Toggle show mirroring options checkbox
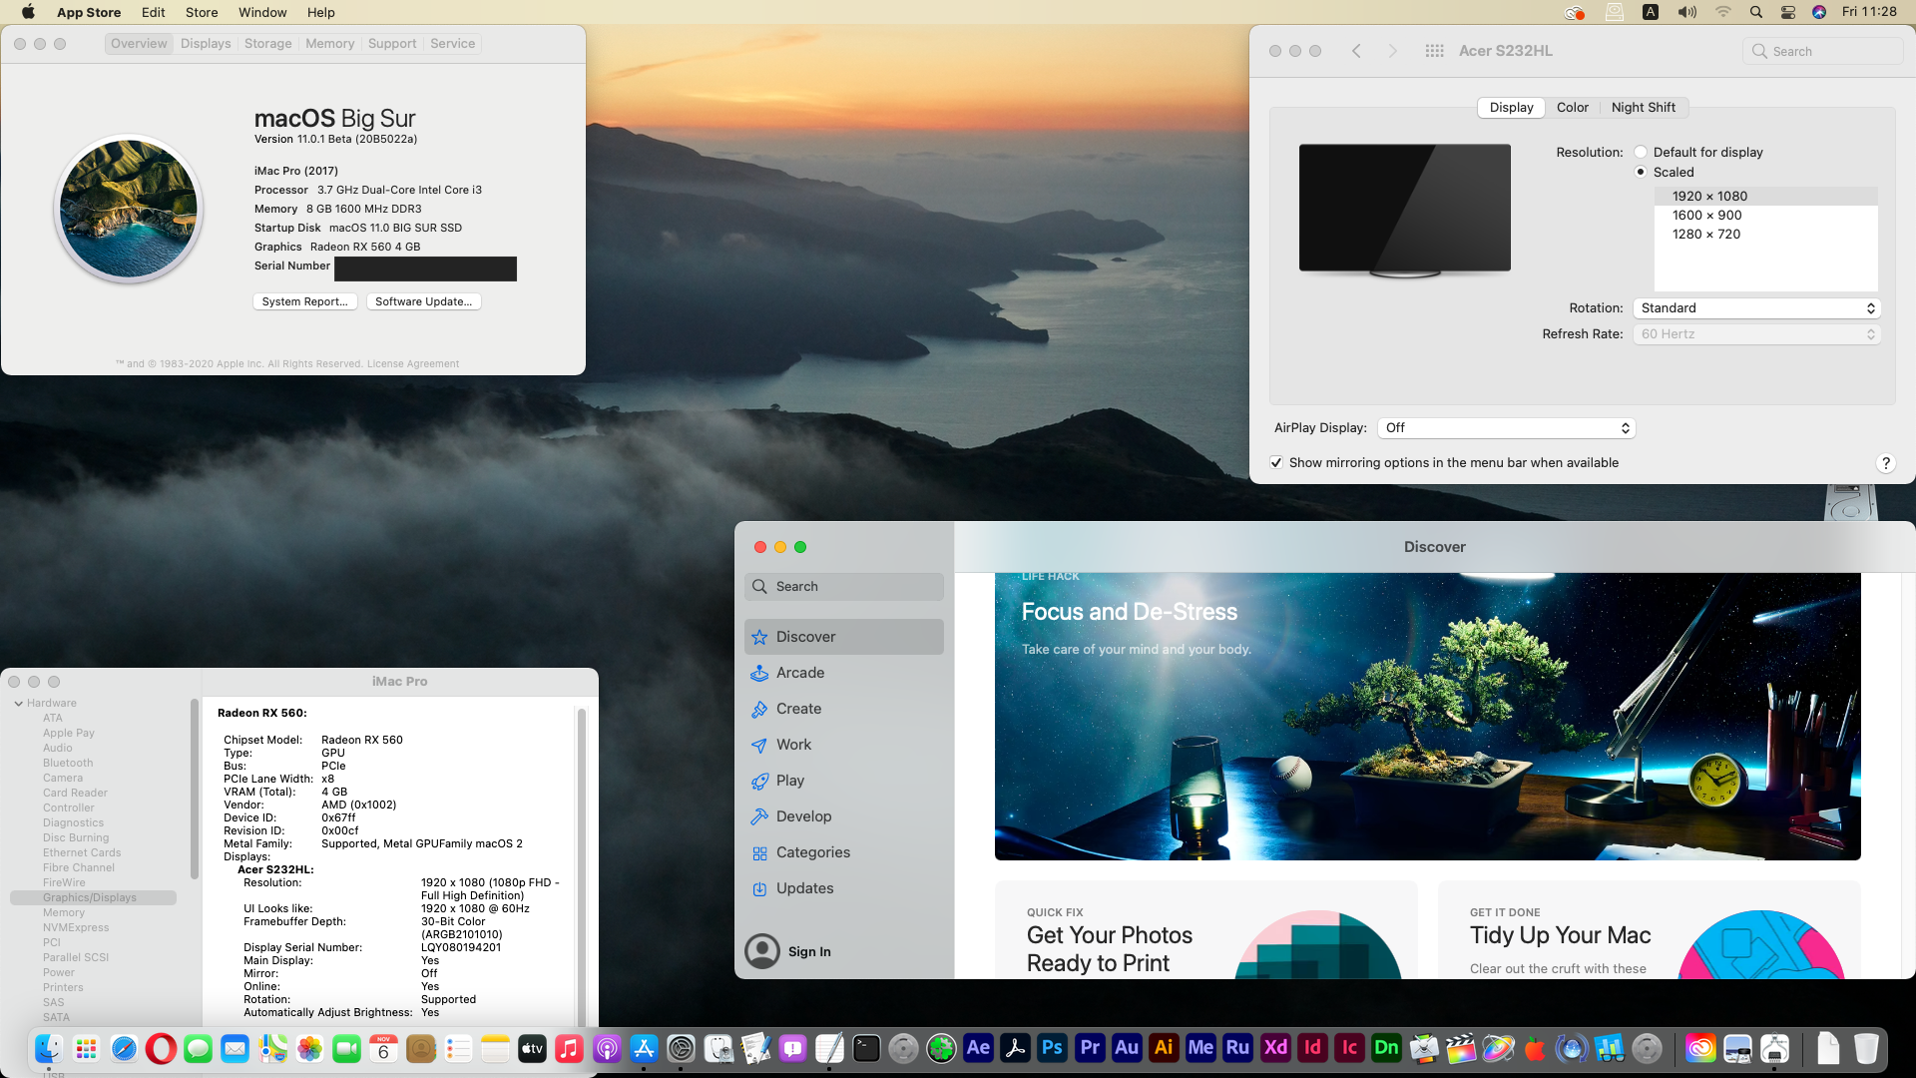Viewport: 1916px width, 1078px height. point(1276,462)
